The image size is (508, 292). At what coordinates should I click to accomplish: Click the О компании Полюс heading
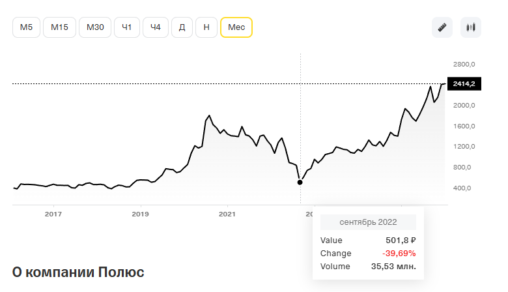pos(78,272)
